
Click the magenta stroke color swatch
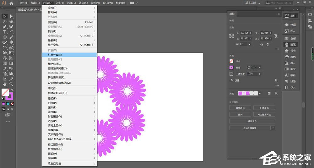(x=231, y=67)
